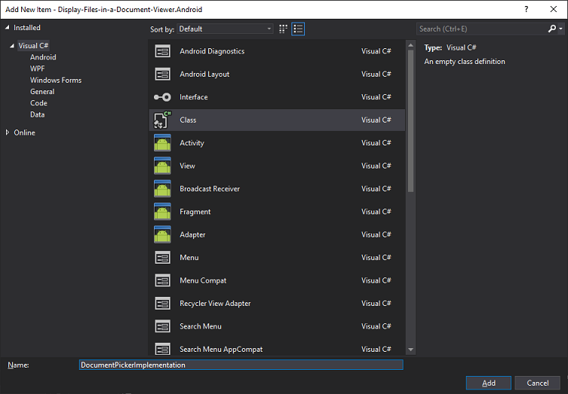568x394 pixels.
Task: Select the Search Menu AppCompat text
Action: (221, 349)
